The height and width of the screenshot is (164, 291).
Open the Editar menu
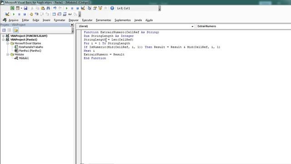pyautogui.click(x=25, y=20)
